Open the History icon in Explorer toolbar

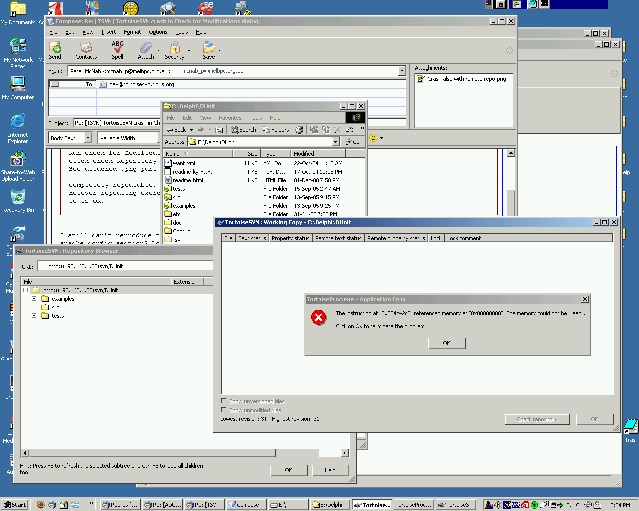[299, 130]
